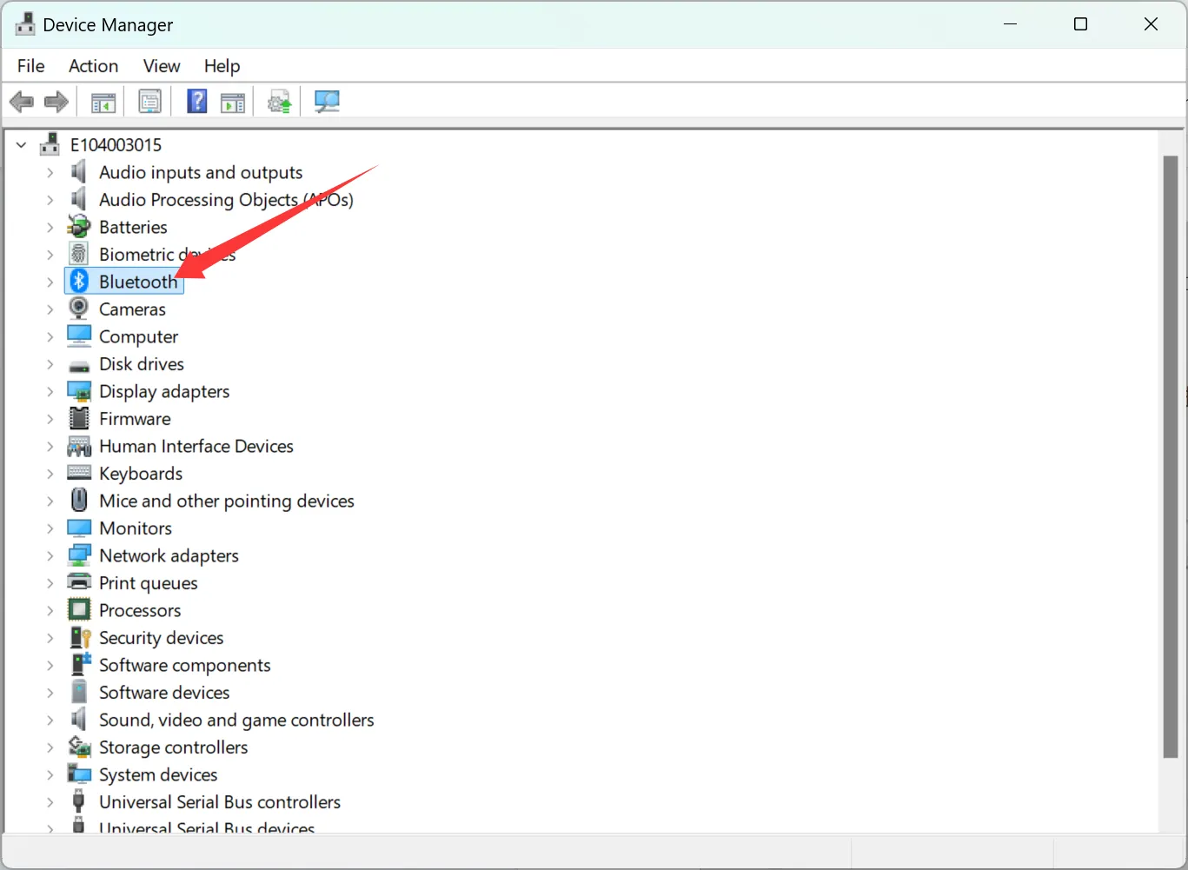This screenshot has height=870, width=1188.
Task: Maximize the Device Manager window
Action: coord(1080,24)
